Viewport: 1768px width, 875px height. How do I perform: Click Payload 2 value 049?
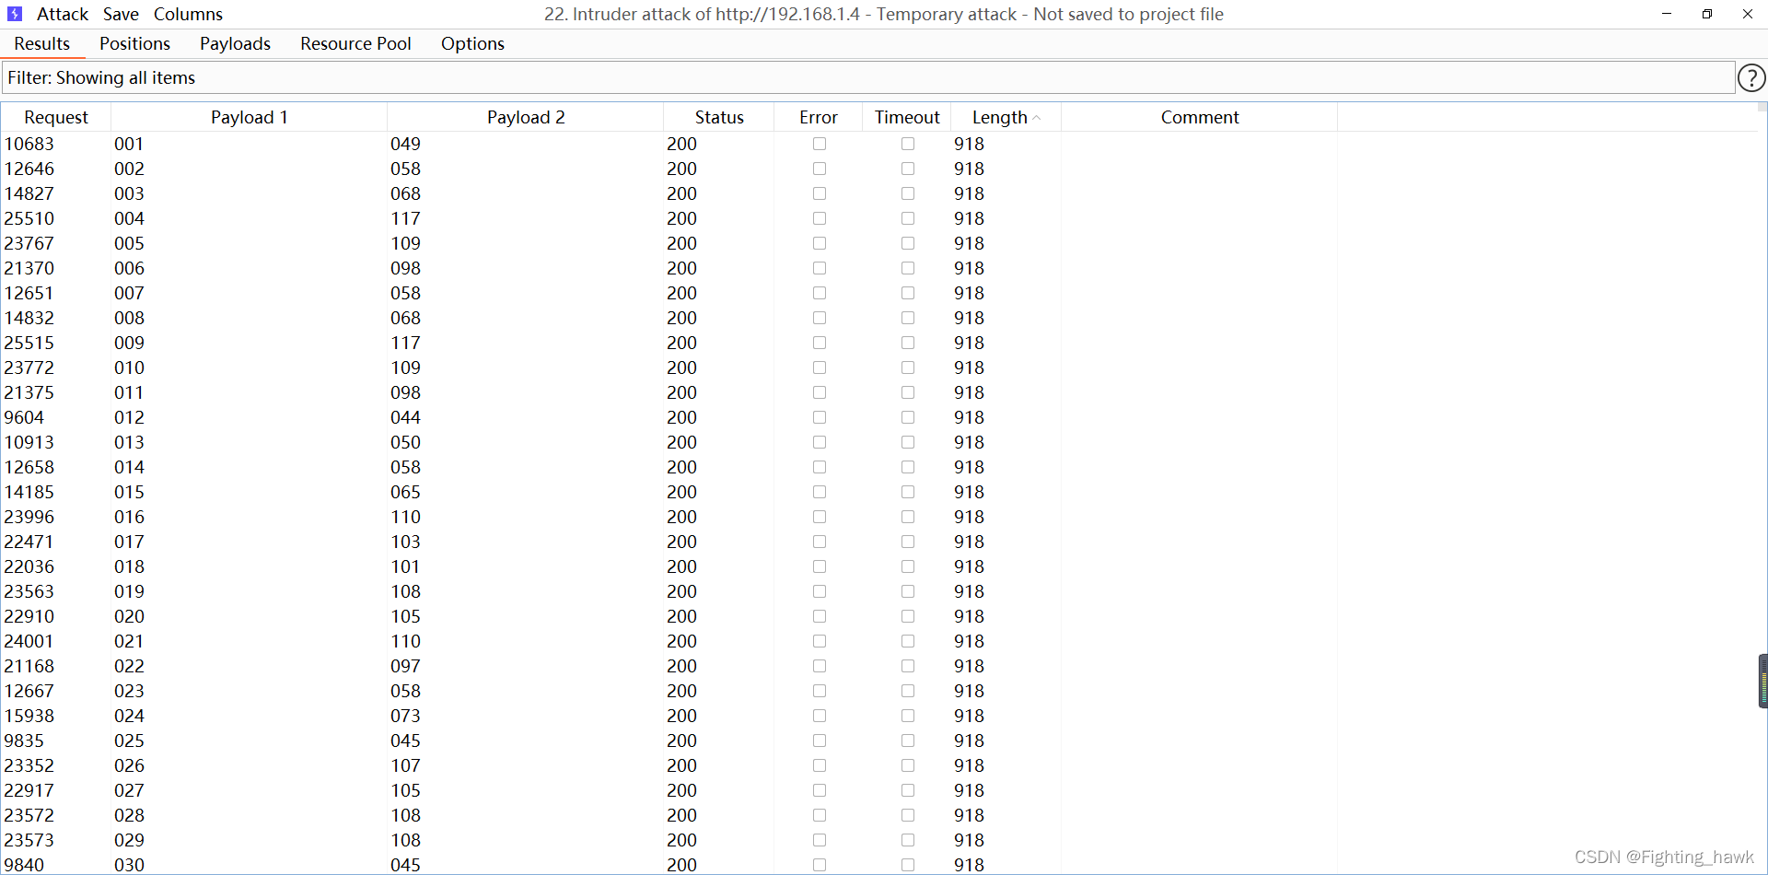point(405,144)
